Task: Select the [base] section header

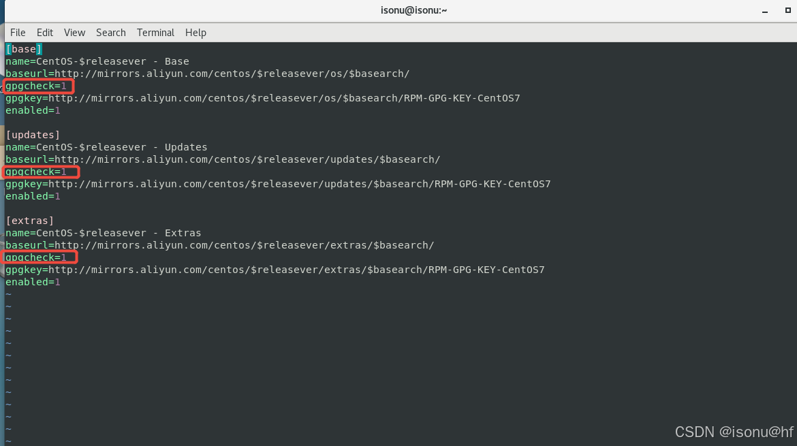Action: pos(23,48)
